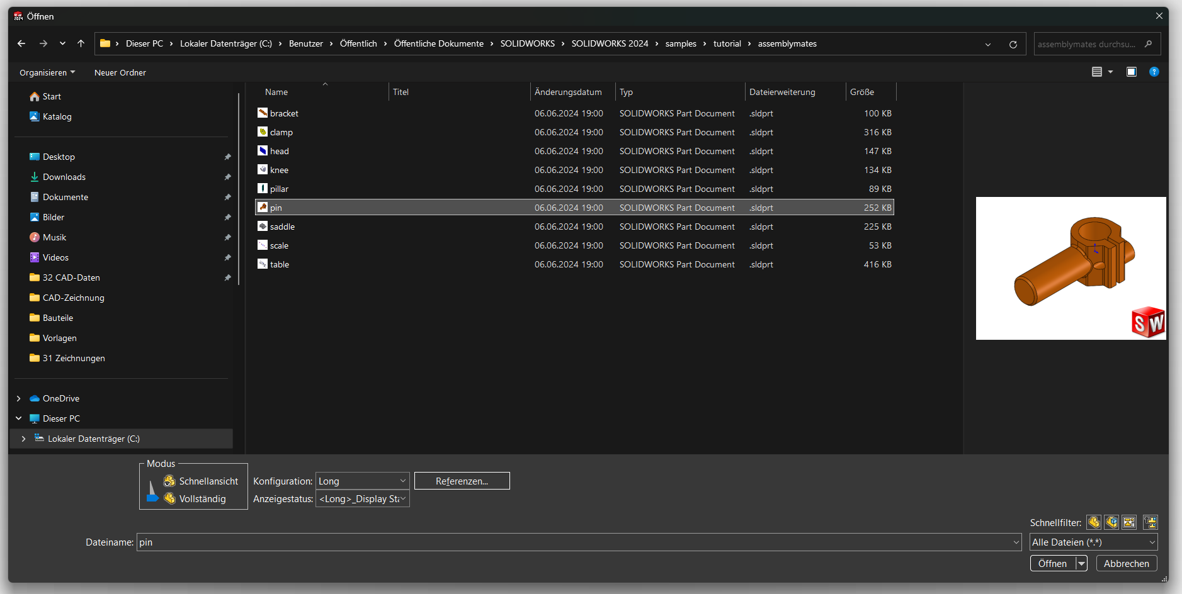1182x594 pixels.
Task: Open the 32 CAD-Daten folder
Action: 65,277
